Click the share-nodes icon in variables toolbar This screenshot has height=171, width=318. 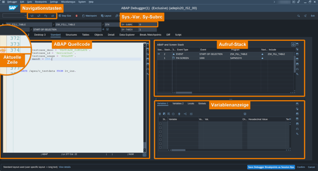185,114
